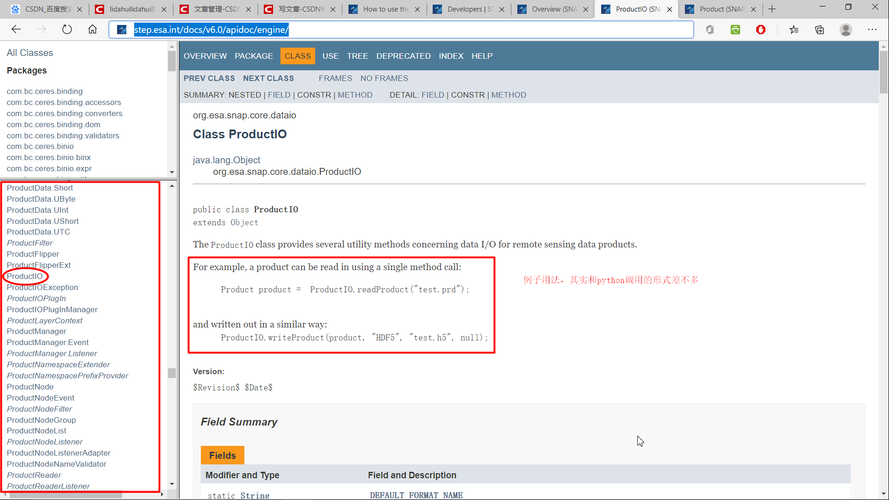Open the favorites star icon
The width and height of the screenshot is (889, 500).
(794, 30)
